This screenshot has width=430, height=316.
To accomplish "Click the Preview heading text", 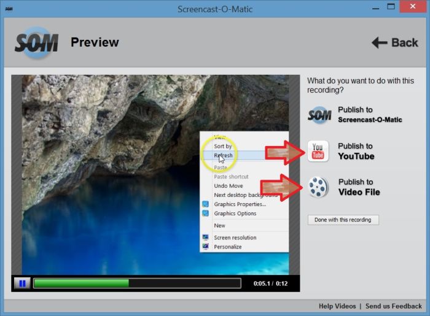I will [x=95, y=42].
